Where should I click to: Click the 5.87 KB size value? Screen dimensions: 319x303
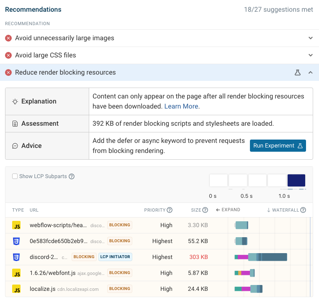198,273
